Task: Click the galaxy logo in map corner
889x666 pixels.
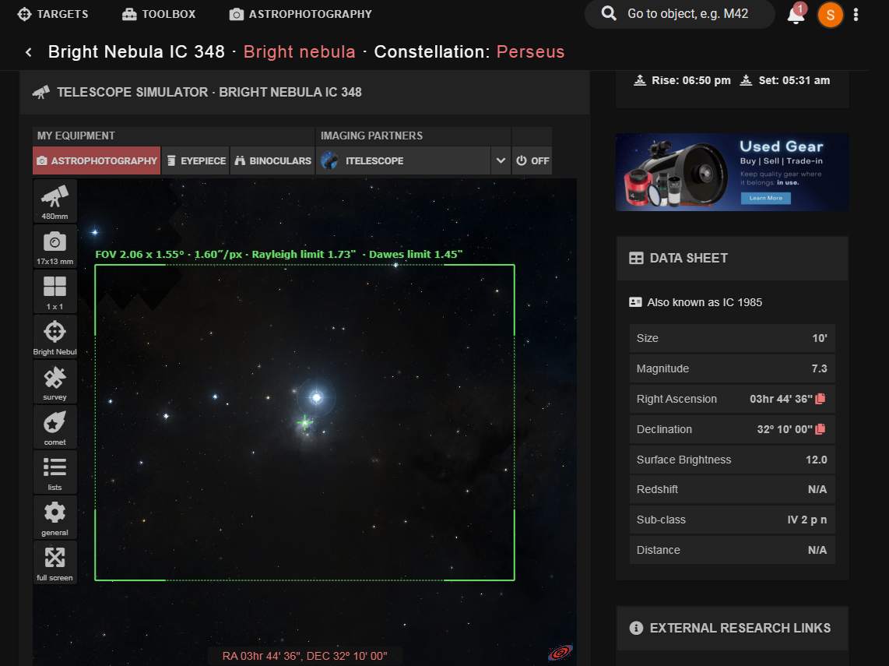Action: click(x=560, y=653)
